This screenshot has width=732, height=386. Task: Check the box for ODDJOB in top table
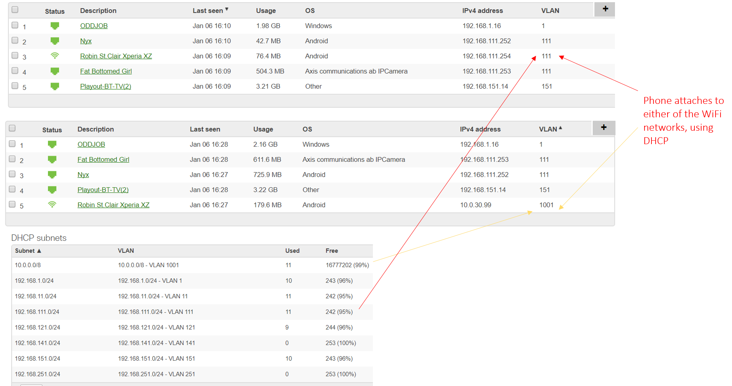pos(15,25)
